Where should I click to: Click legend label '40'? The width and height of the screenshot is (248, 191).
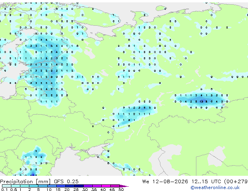point(103,189)
